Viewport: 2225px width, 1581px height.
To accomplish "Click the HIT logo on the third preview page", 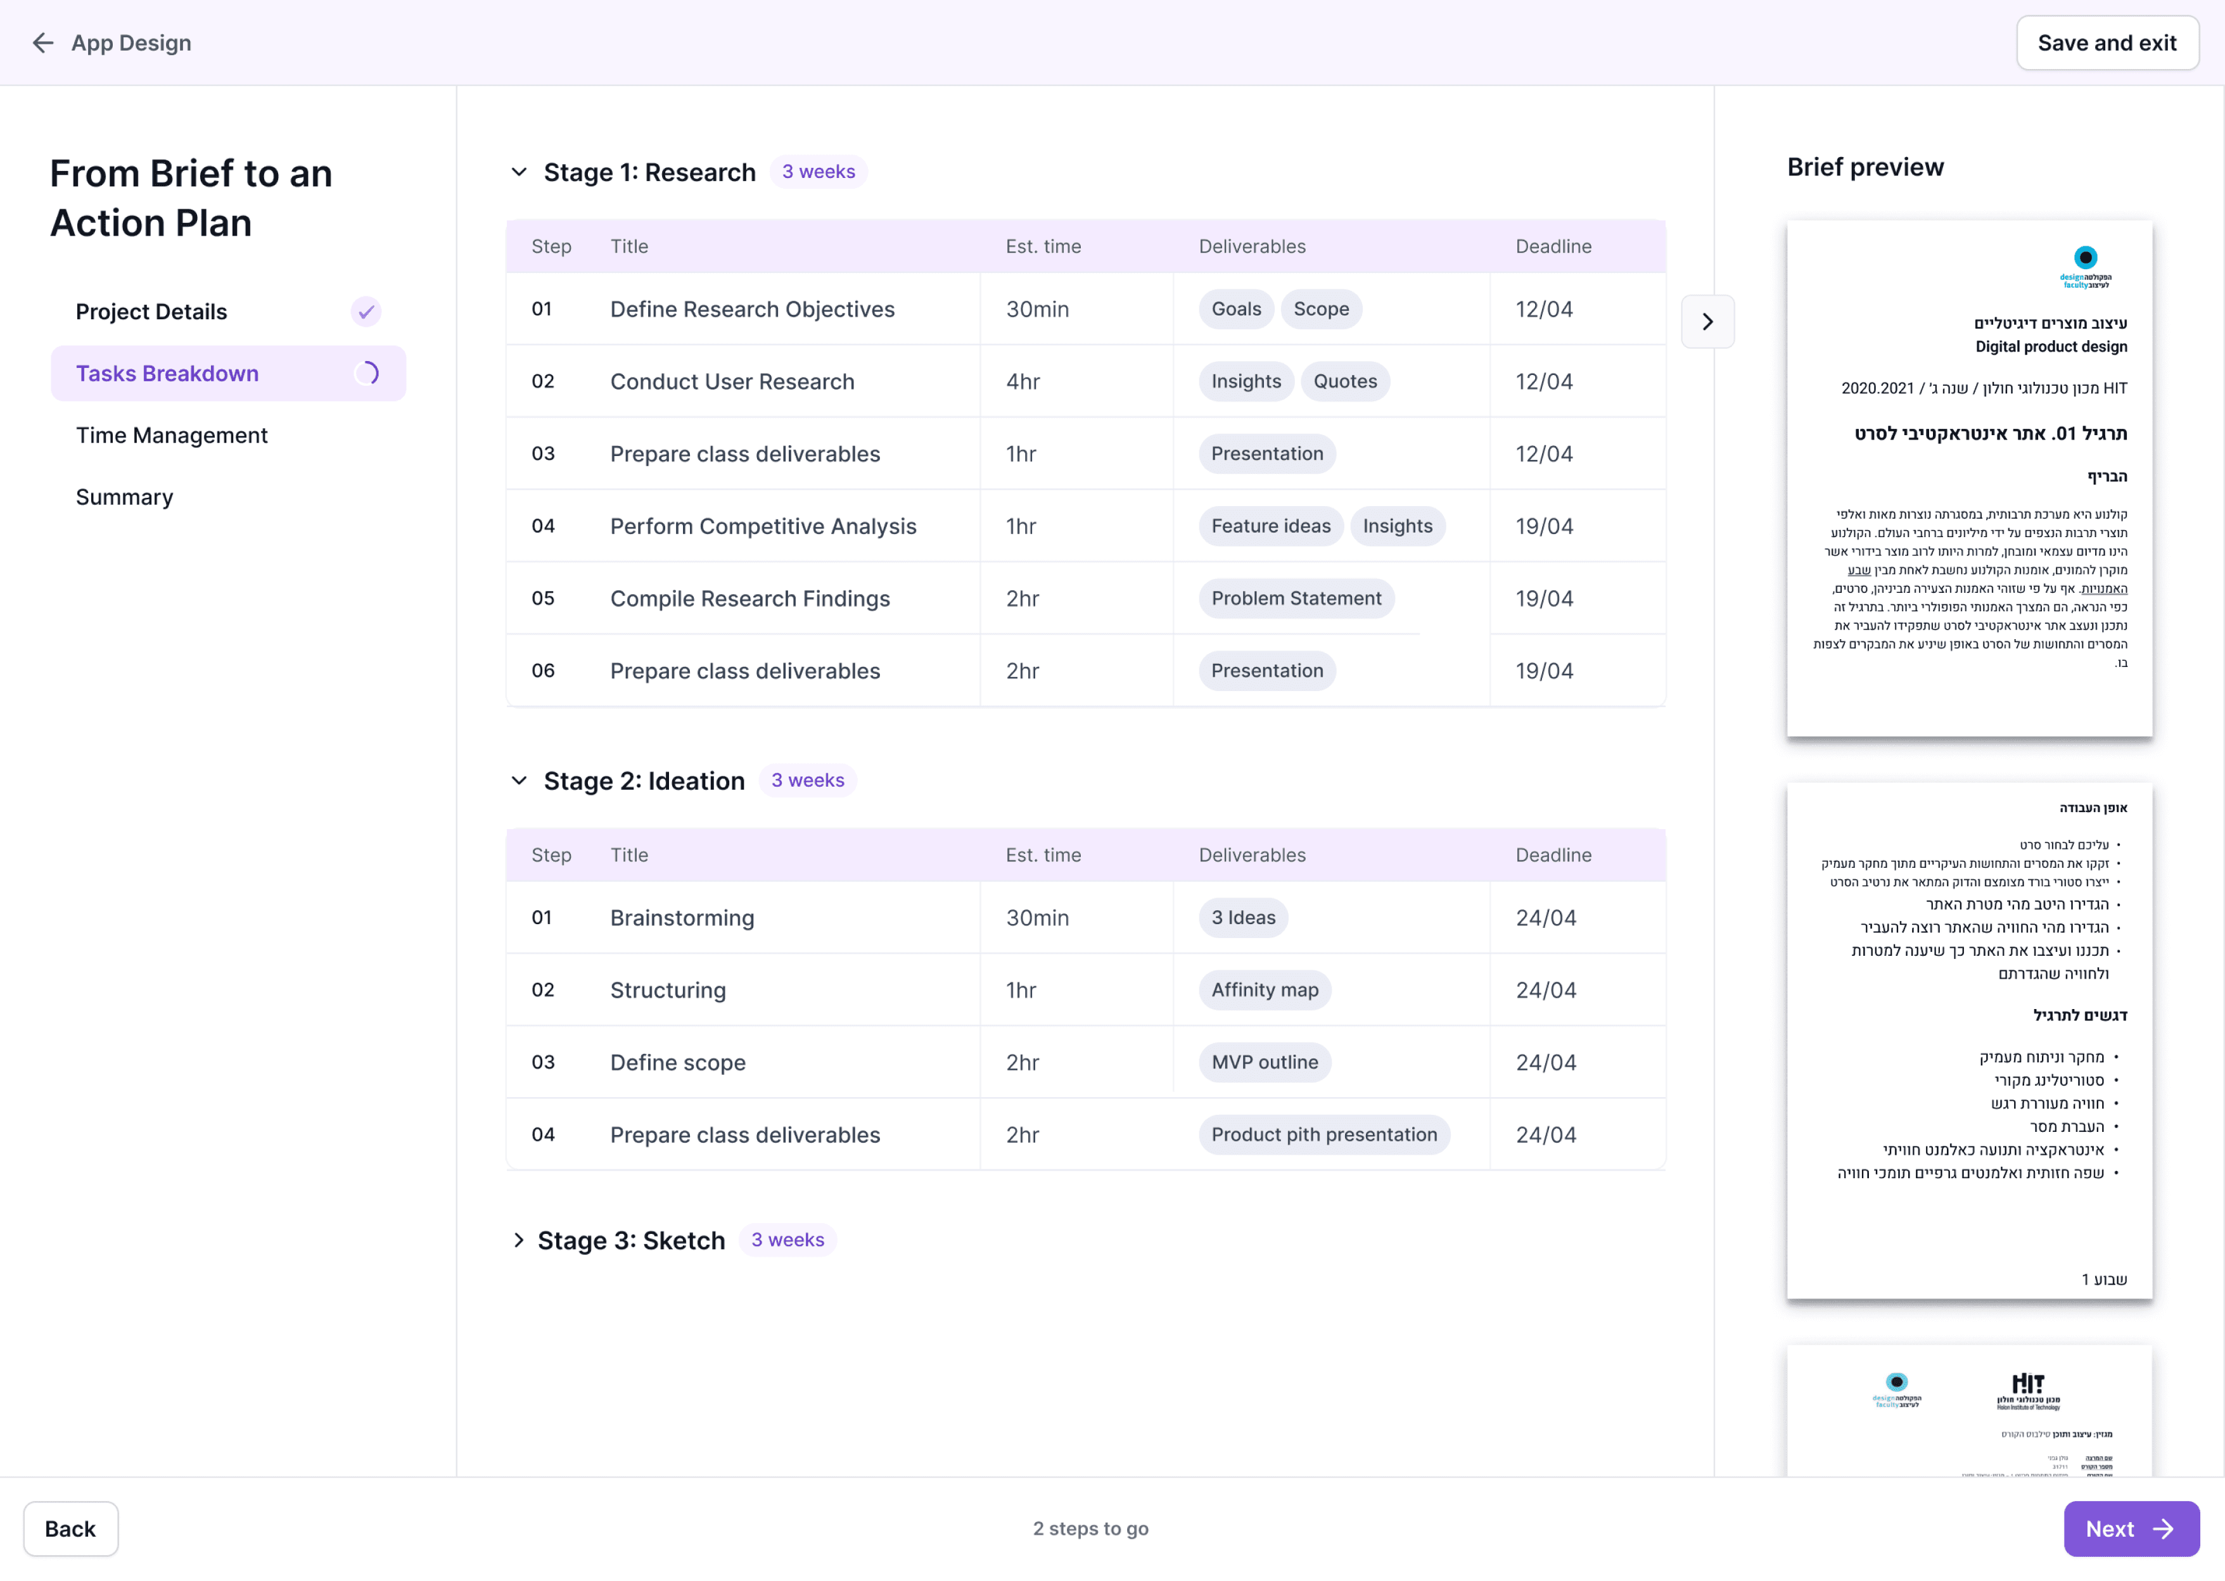I will [2029, 1390].
